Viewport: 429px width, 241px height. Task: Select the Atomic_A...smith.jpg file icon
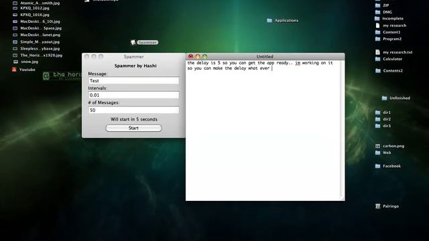click(15, 3)
